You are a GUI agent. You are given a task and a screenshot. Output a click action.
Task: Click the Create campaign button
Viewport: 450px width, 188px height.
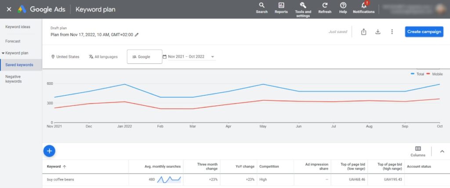(x=424, y=32)
